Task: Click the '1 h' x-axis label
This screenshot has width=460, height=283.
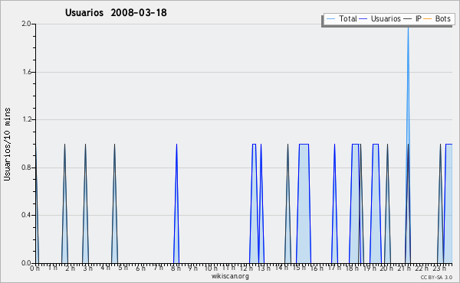Action: pyautogui.click(x=52, y=268)
